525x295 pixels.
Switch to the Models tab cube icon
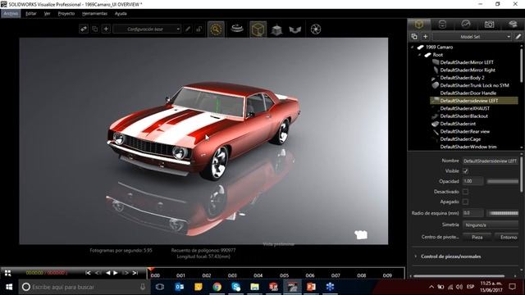click(419, 24)
